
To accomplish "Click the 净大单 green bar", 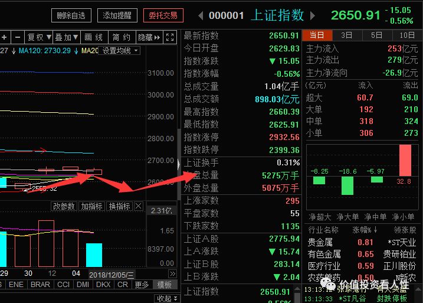I will (347, 186).
